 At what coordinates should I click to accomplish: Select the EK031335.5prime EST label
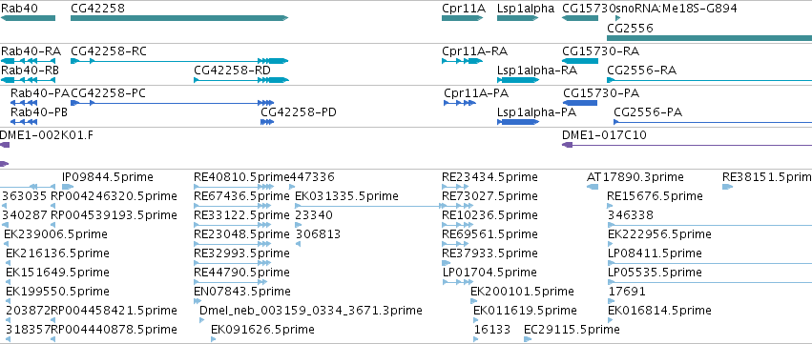(x=346, y=196)
